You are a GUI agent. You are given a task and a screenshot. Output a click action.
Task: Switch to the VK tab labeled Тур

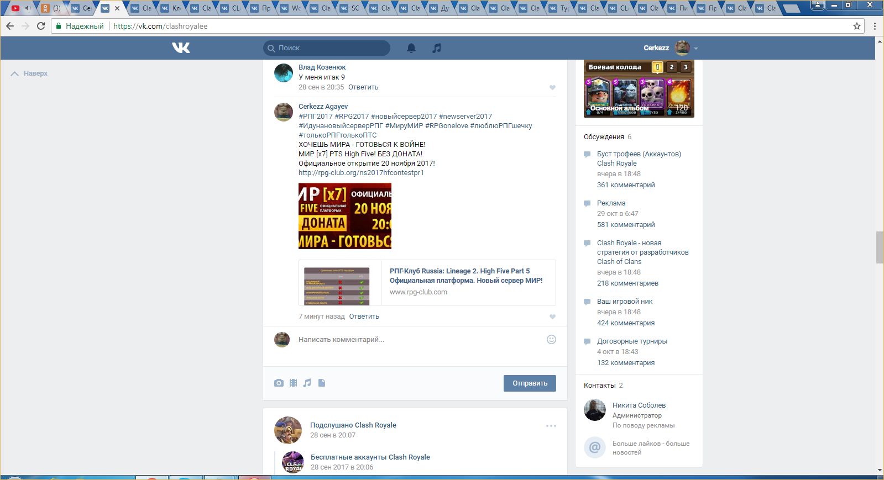coord(559,8)
